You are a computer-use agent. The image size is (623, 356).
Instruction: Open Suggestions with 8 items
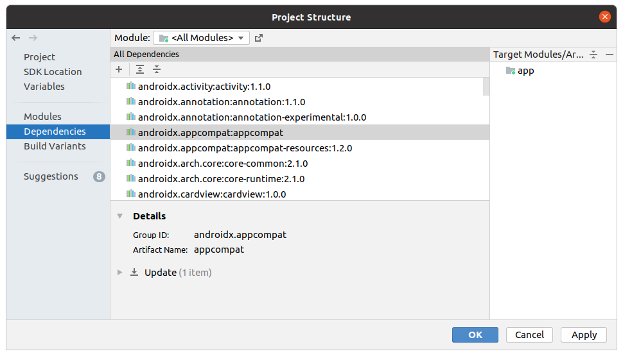click(x=51, y=176)
